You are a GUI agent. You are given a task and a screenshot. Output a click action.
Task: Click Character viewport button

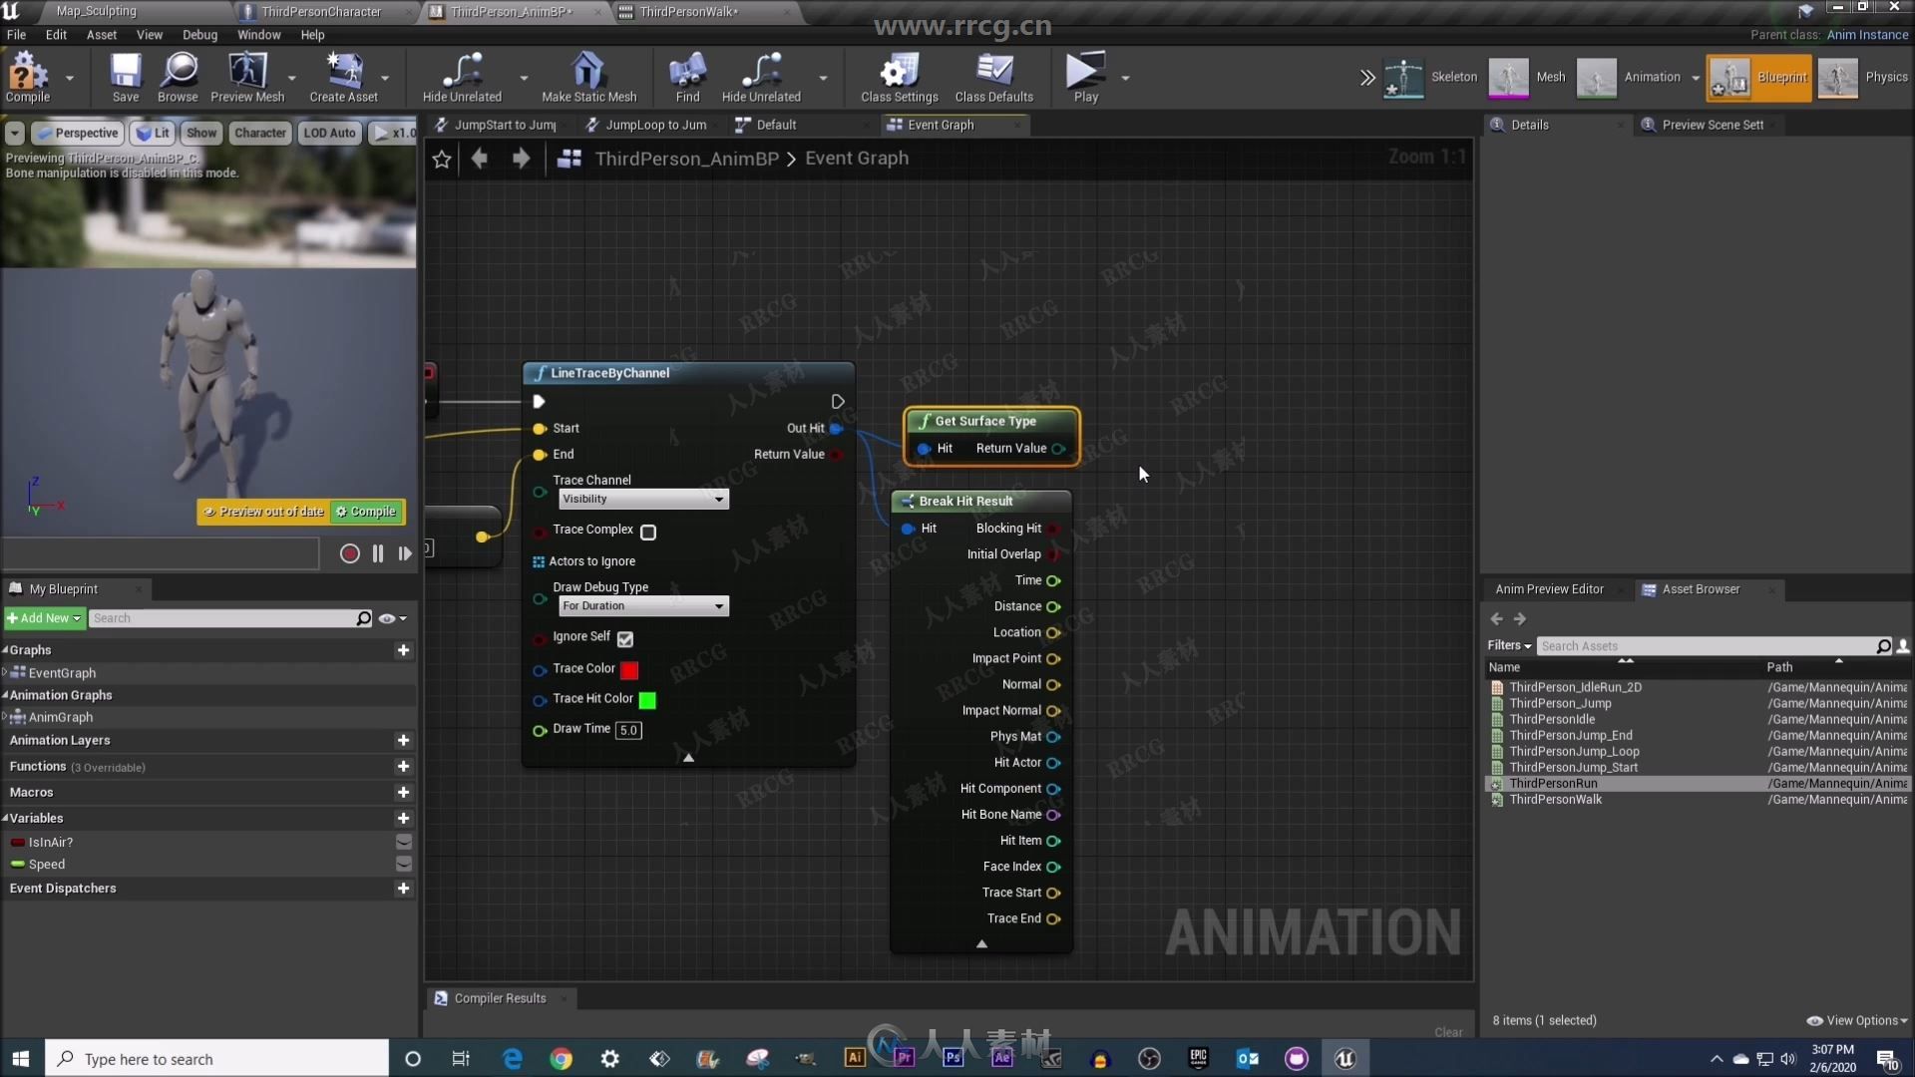click(x=260, y=133)
